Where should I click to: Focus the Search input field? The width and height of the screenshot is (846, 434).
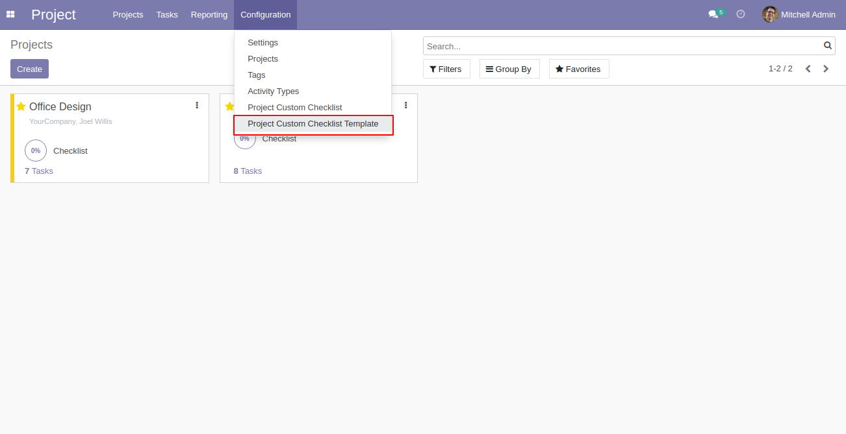(x=624, y=46)
